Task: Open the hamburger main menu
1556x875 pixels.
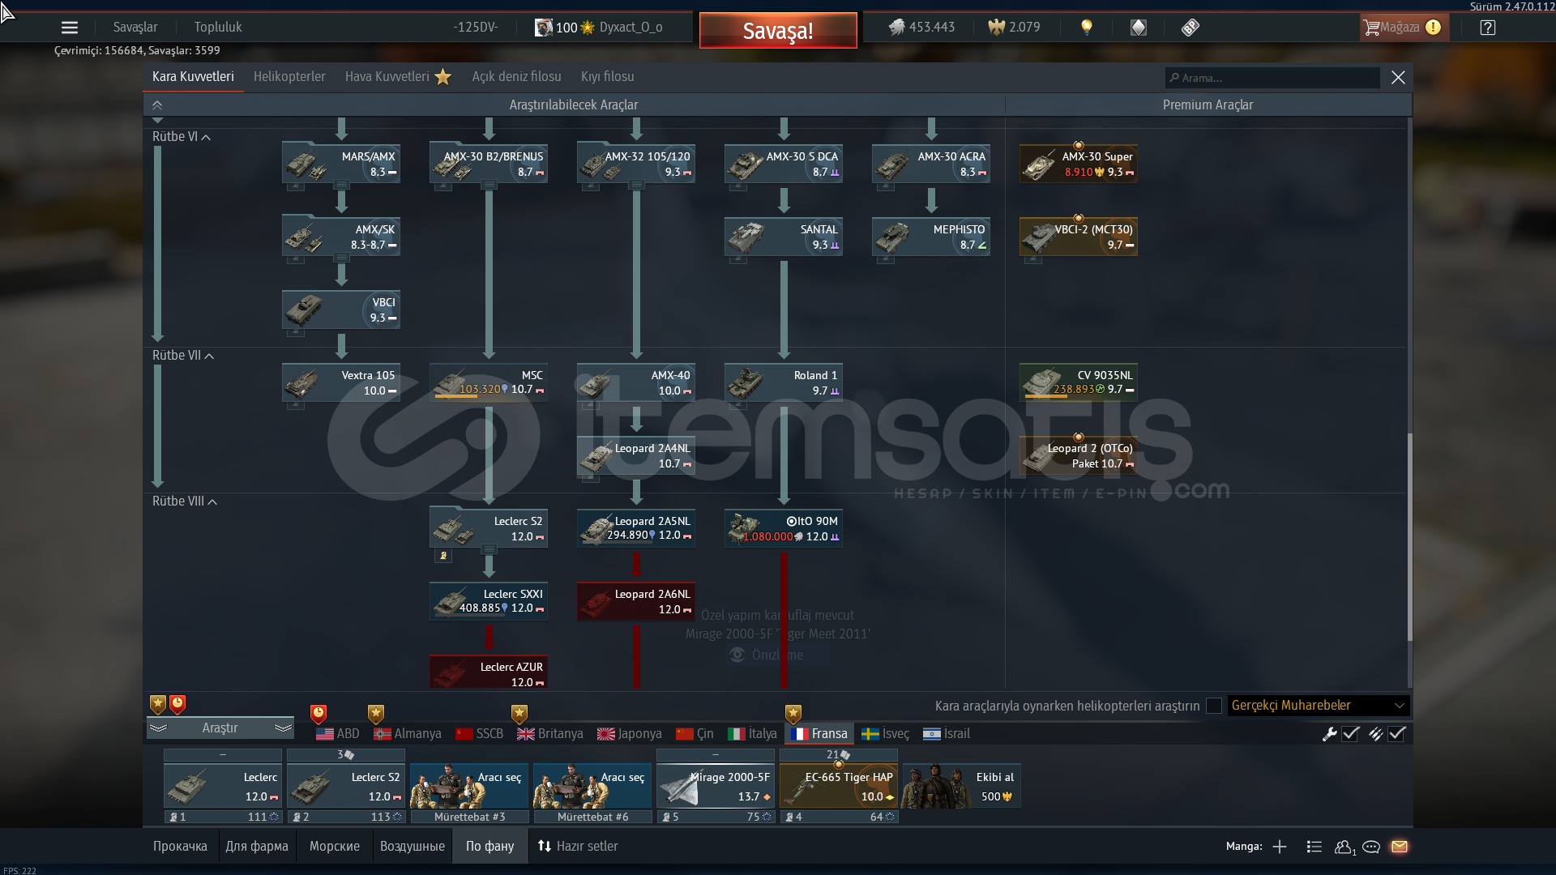Action: (70, 28)
